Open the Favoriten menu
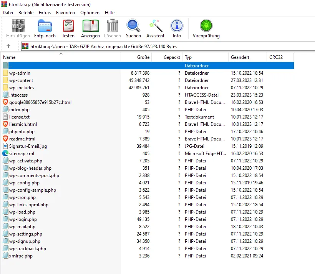 click(65, 13)
